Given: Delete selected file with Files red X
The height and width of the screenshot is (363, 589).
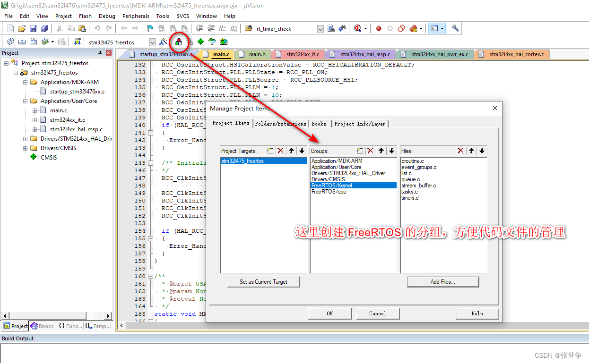Looking at the screenshot, I should (460, 151).
